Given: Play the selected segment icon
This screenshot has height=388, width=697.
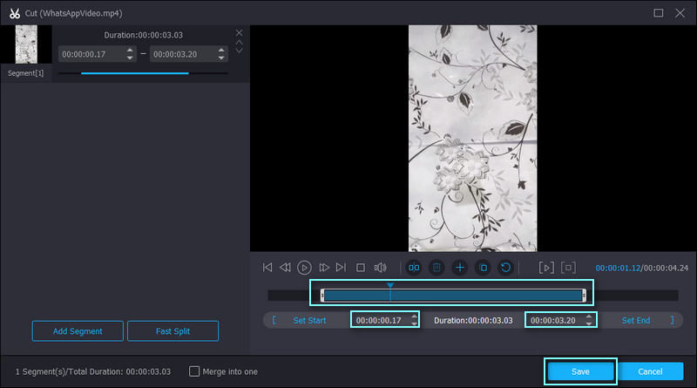Looking at the screenshot, I should (x=546, y=268).
